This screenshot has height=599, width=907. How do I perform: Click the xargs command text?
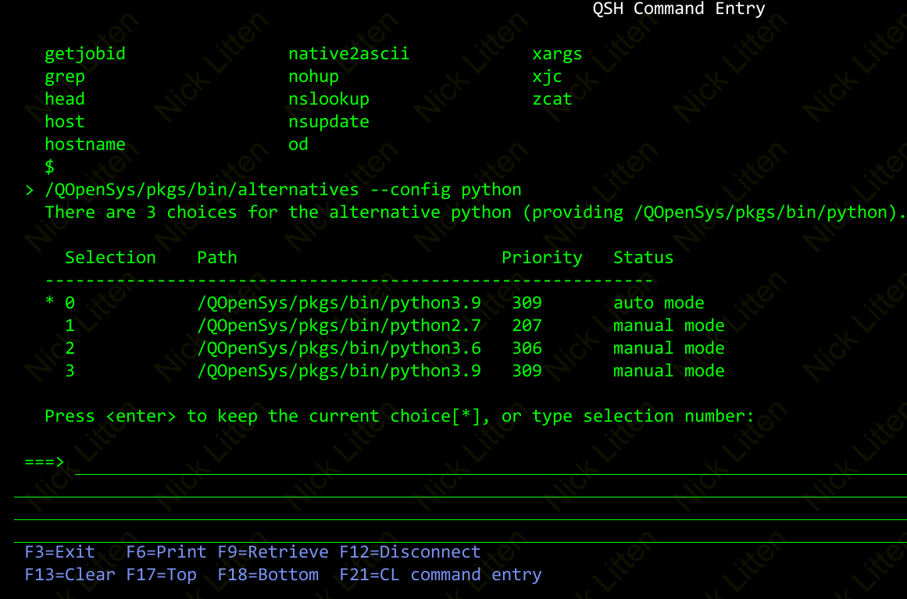(557, 54)
